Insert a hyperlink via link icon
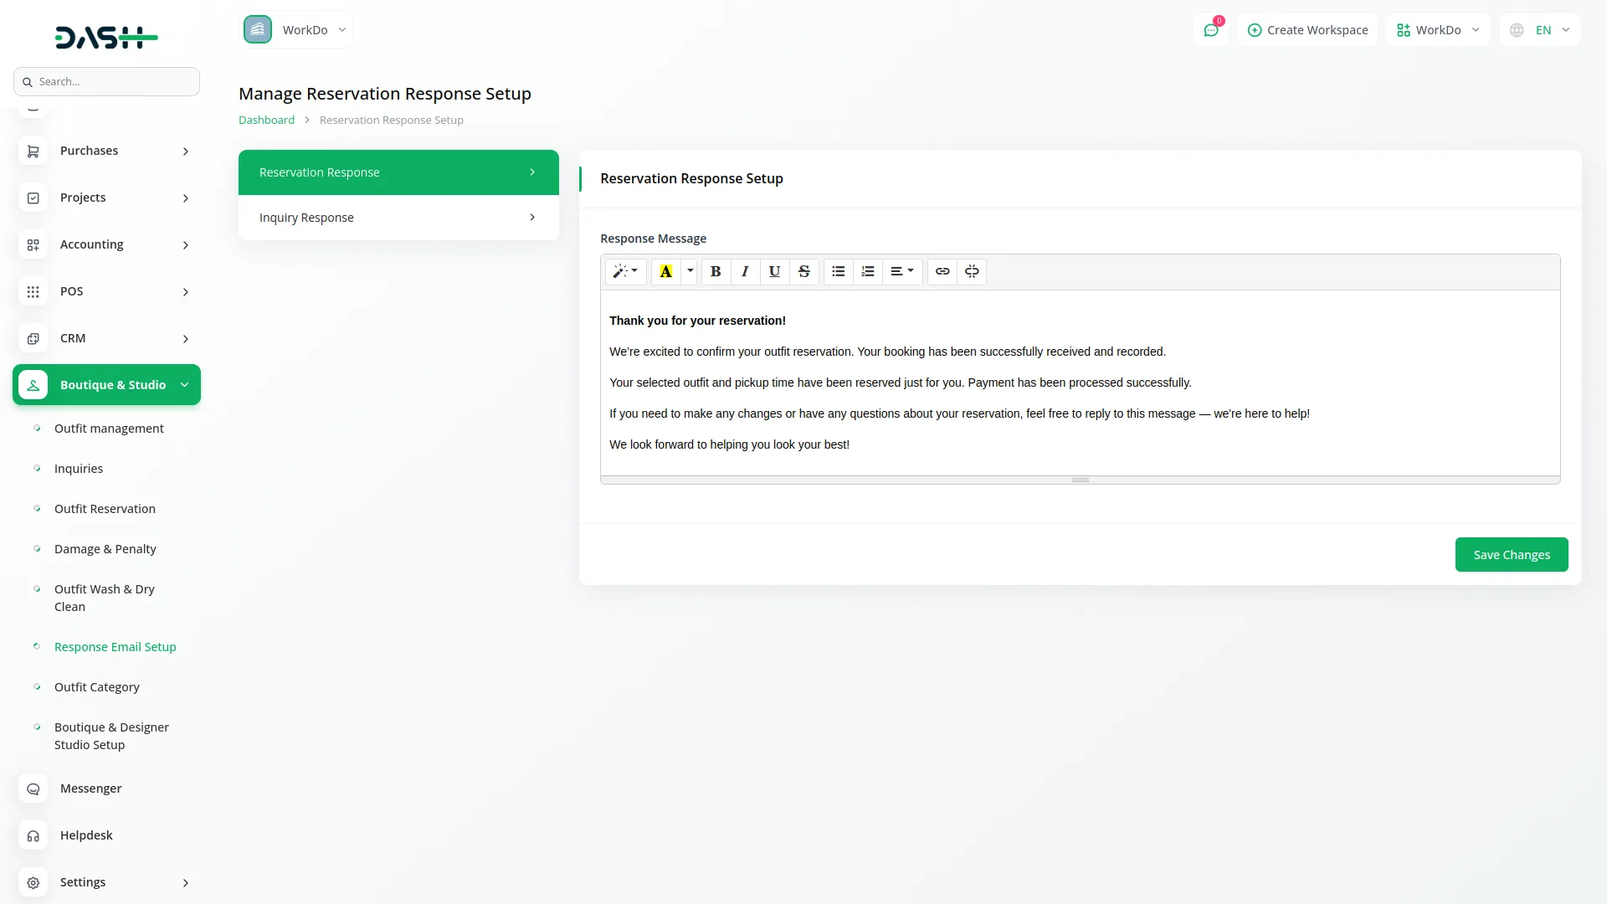This screenshot has height=904, width=1607. tap(942, 271)
